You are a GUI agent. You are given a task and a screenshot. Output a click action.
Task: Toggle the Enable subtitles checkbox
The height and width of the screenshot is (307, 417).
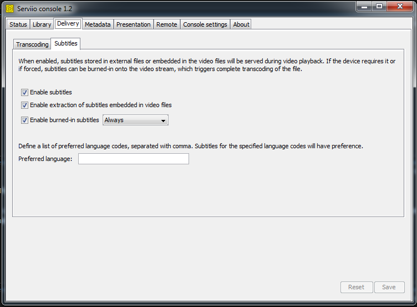point(24,93)
